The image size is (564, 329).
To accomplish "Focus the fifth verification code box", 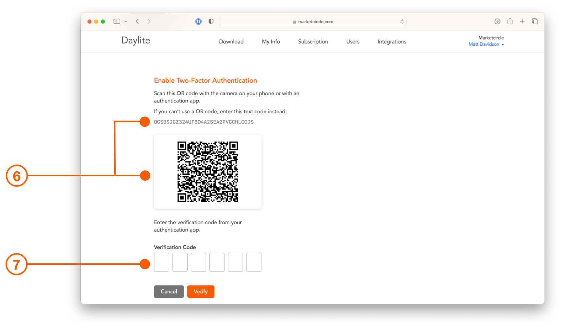I will [x=235, y=262].
